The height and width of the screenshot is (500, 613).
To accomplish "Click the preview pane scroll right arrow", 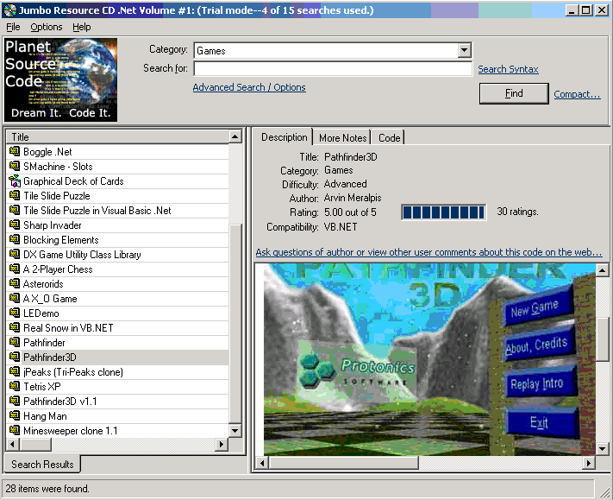I will pyautogui.click(x=588, y=463).
